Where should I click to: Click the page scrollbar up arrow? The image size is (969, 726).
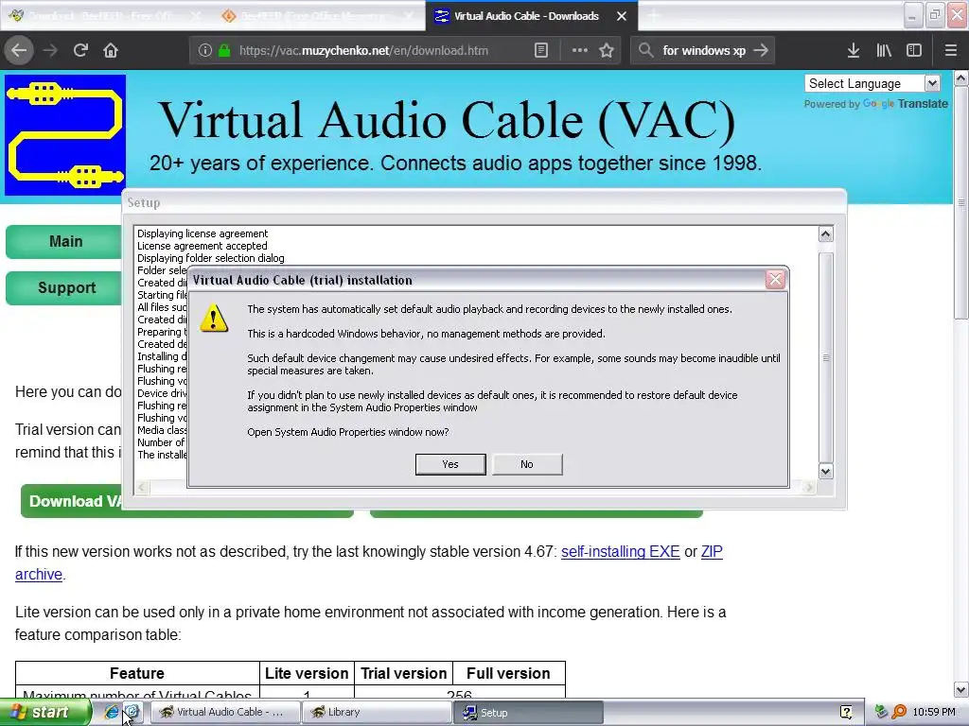(960, 78)
